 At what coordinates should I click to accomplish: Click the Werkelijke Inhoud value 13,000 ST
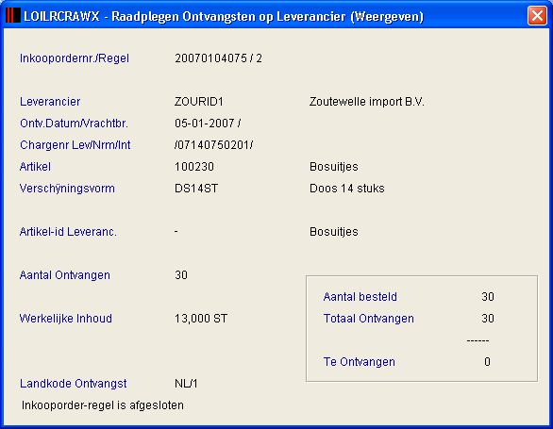[x=201, y=319]
